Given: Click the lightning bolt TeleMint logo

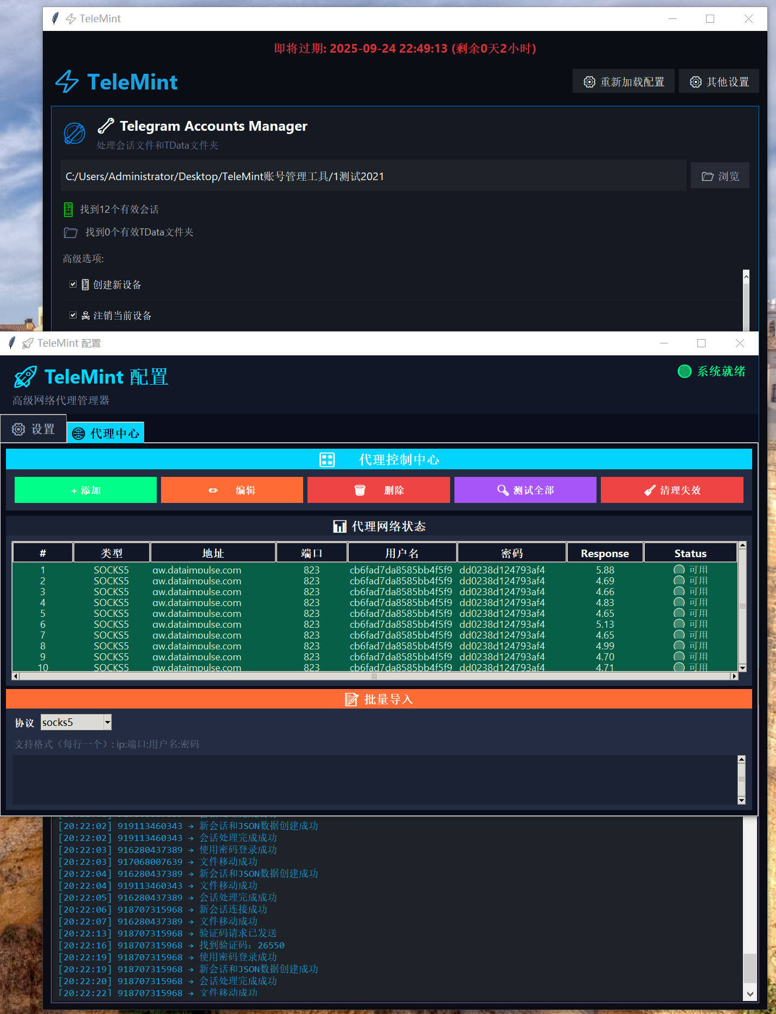Looking at the screenshot, I should tap(67, 82).
